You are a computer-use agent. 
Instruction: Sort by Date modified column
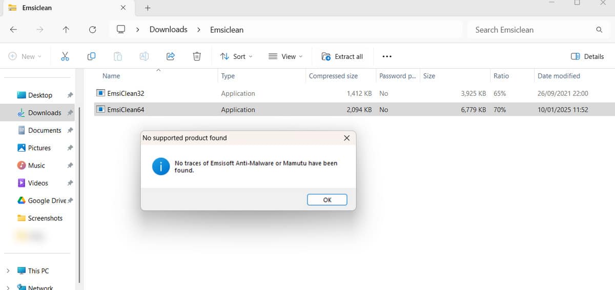[559, 76]
